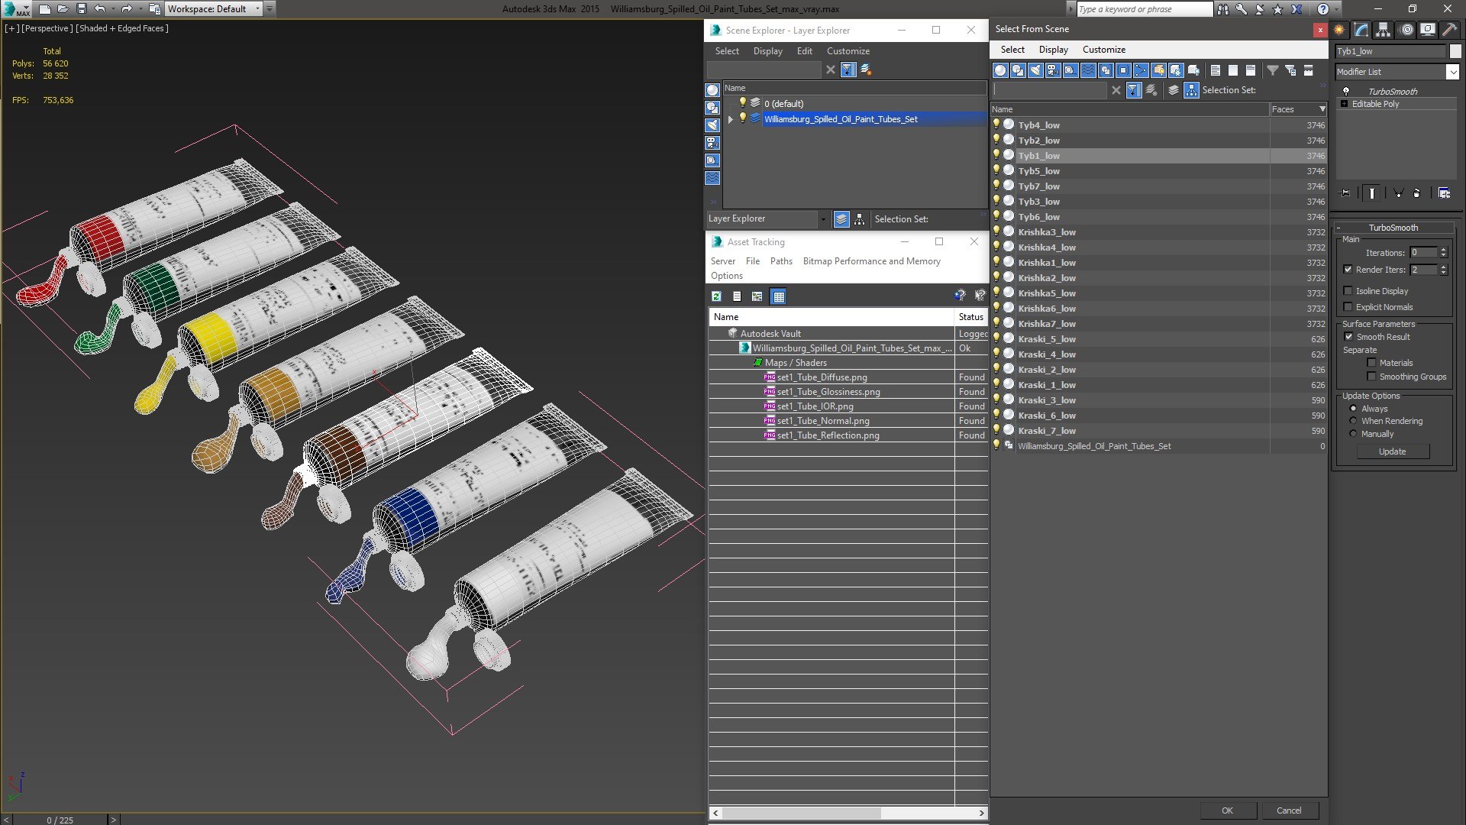Open the undo history dropdown arrow

(x=113, y=9)
